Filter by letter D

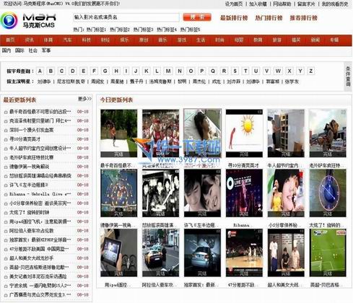point(73,71)
